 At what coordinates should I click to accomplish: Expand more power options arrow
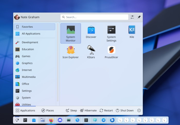139,110
